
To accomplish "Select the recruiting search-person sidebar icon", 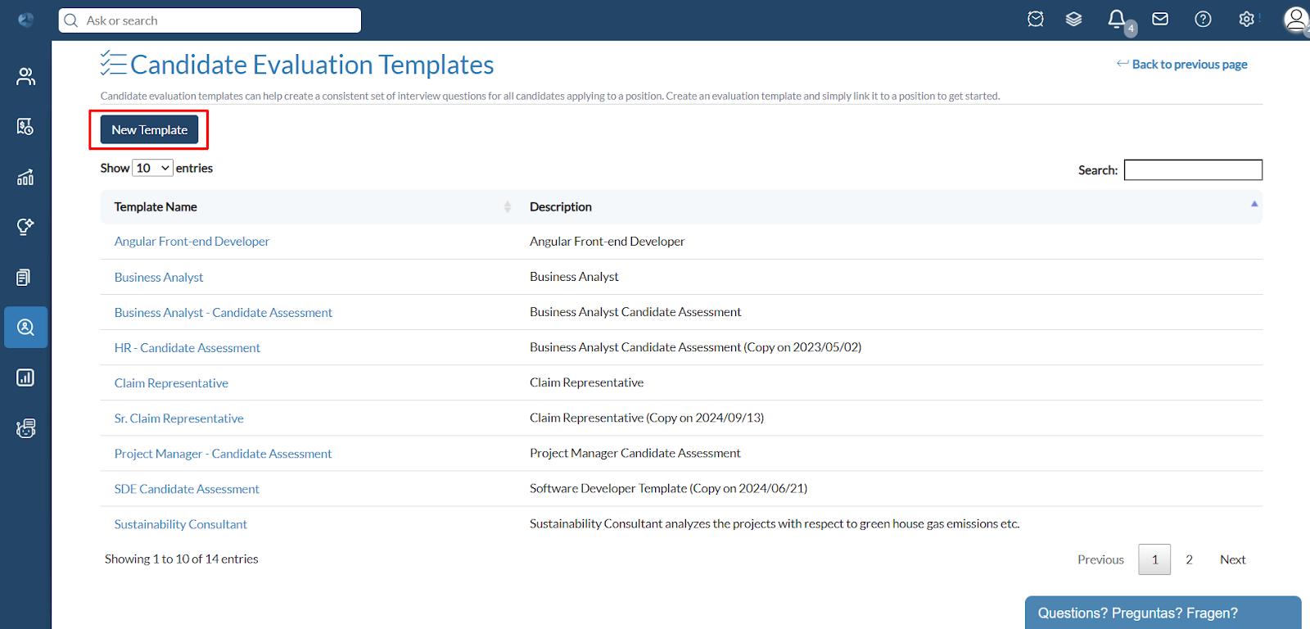I will [x=26, y=328].
